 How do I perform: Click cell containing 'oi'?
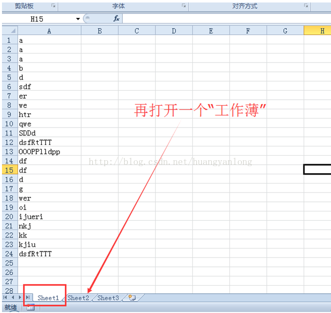50,207
